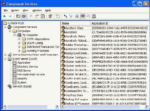Collapse the Component Services tree node

click(5, 27)
